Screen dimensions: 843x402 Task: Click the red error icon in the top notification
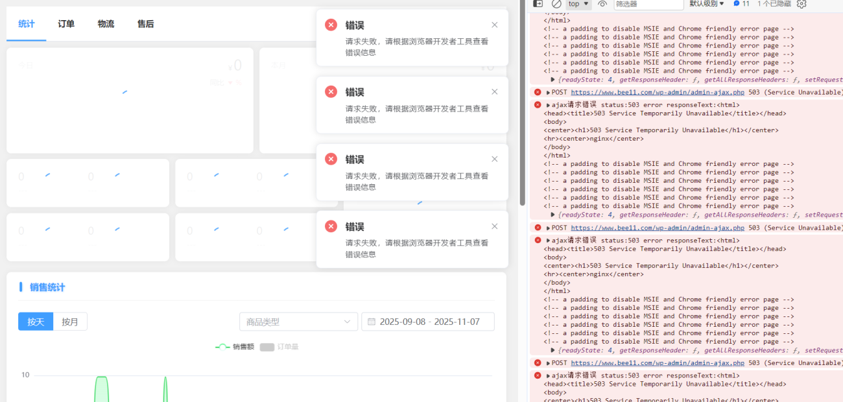[x=331, y=24]
